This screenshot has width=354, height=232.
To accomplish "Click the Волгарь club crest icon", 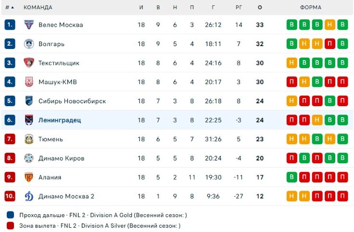I will pos(29,44).
